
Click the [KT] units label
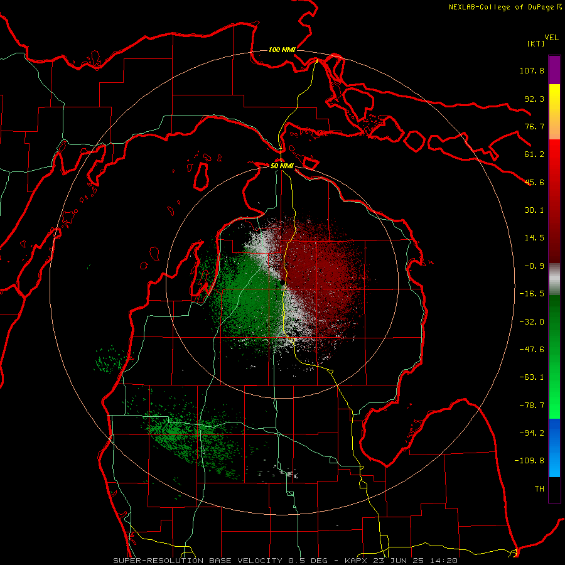535,43
